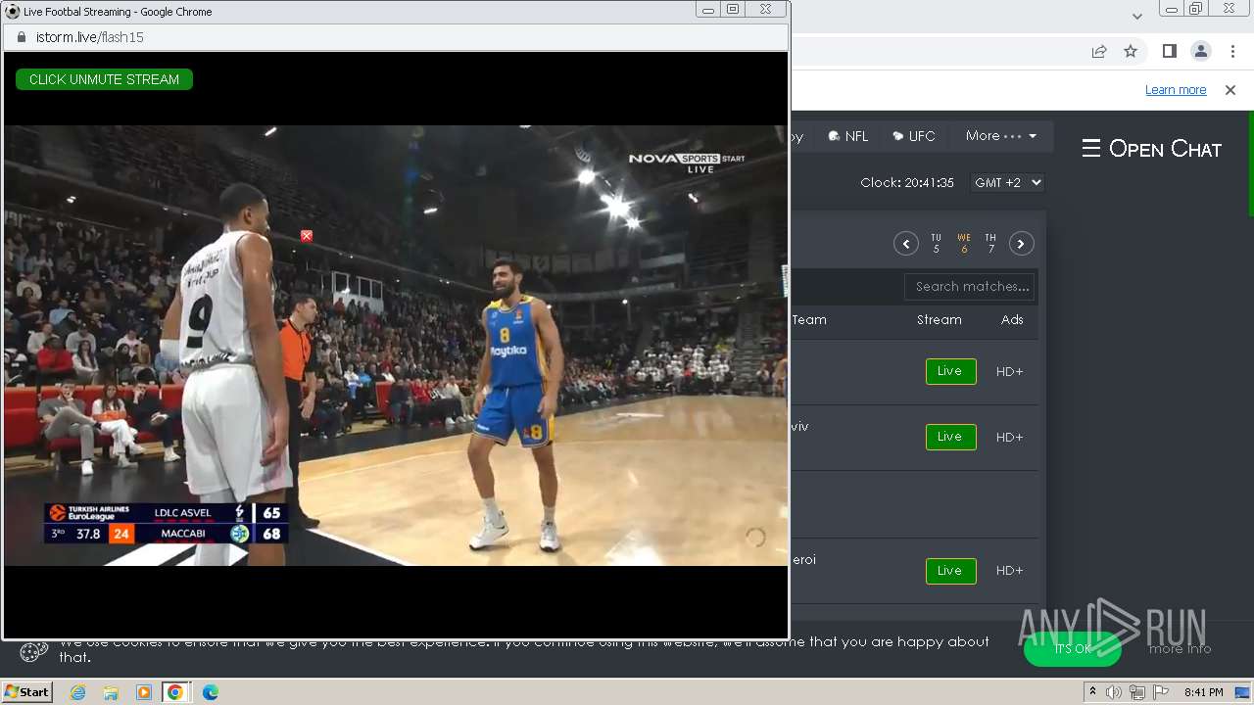Click the 8:41 PM taskbar clock
This screenshot has height=705, width=1254.
[1204, 692]
